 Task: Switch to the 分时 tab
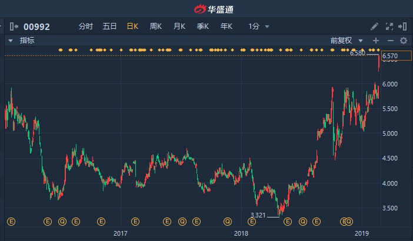tap(86, 26)
